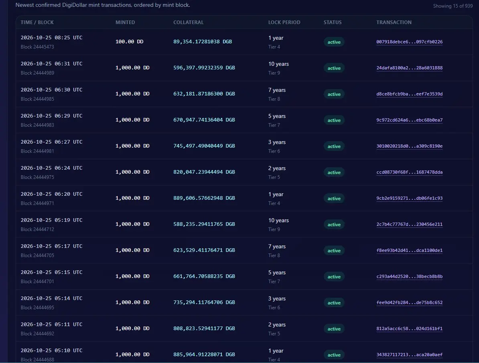Open transaction link starting with fee9d42fb284
479x363 pixels.
coord(409,302)
